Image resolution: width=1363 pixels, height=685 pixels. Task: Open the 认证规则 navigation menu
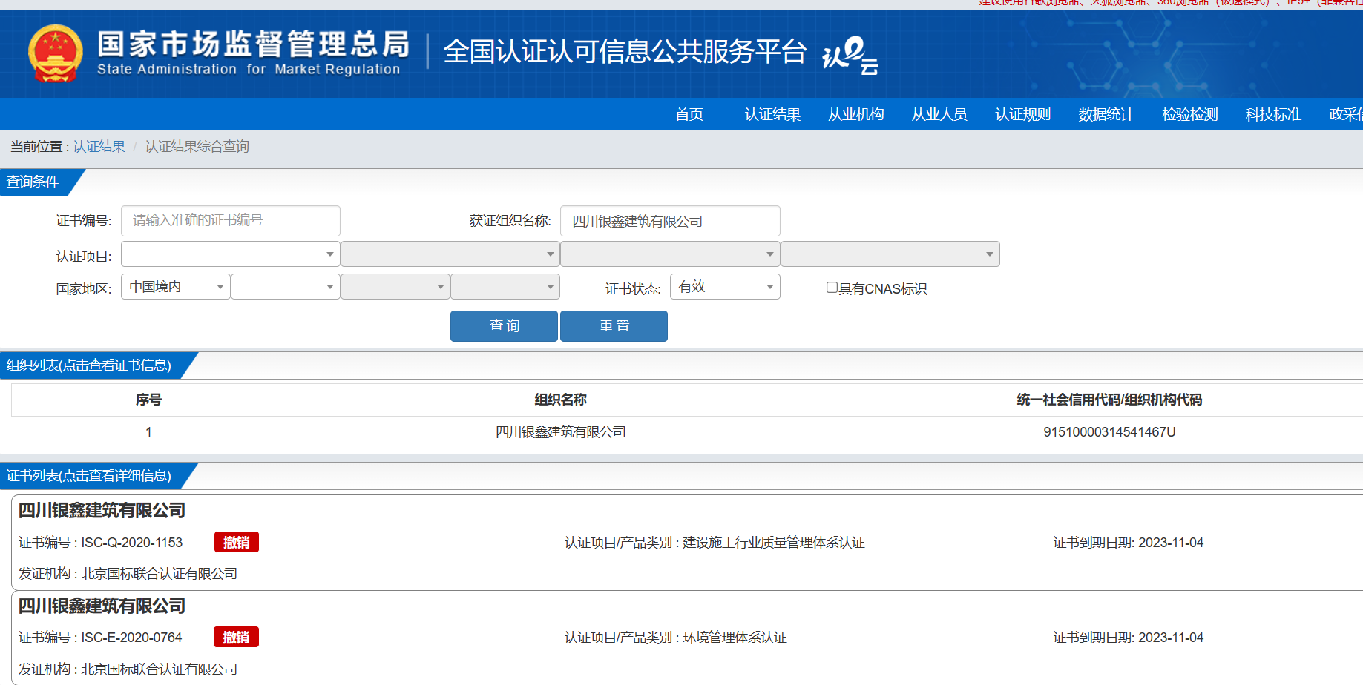1023,114
